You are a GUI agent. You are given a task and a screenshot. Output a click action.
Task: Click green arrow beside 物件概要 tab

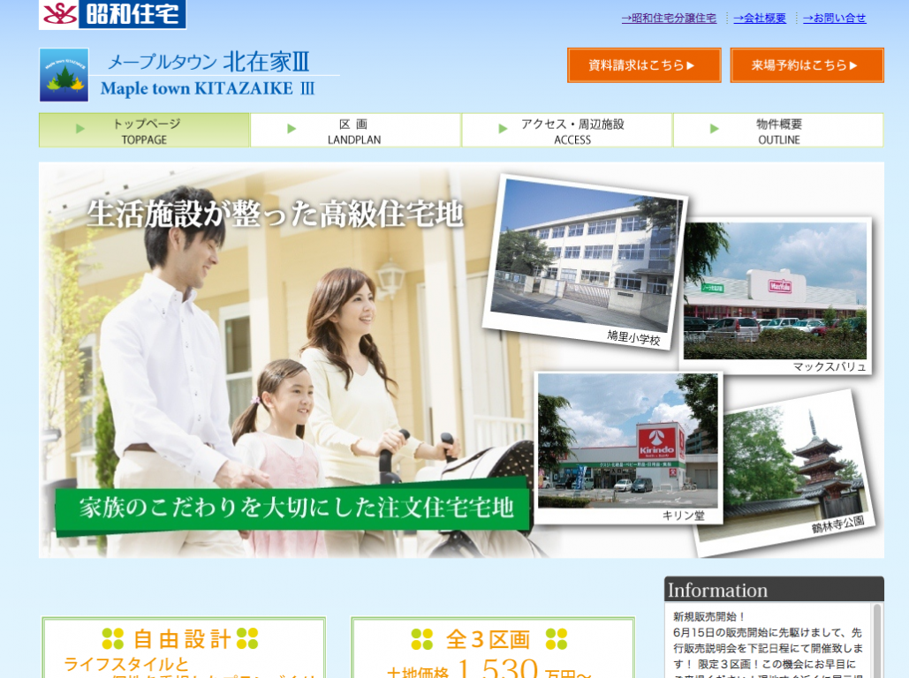pos(714,129)
